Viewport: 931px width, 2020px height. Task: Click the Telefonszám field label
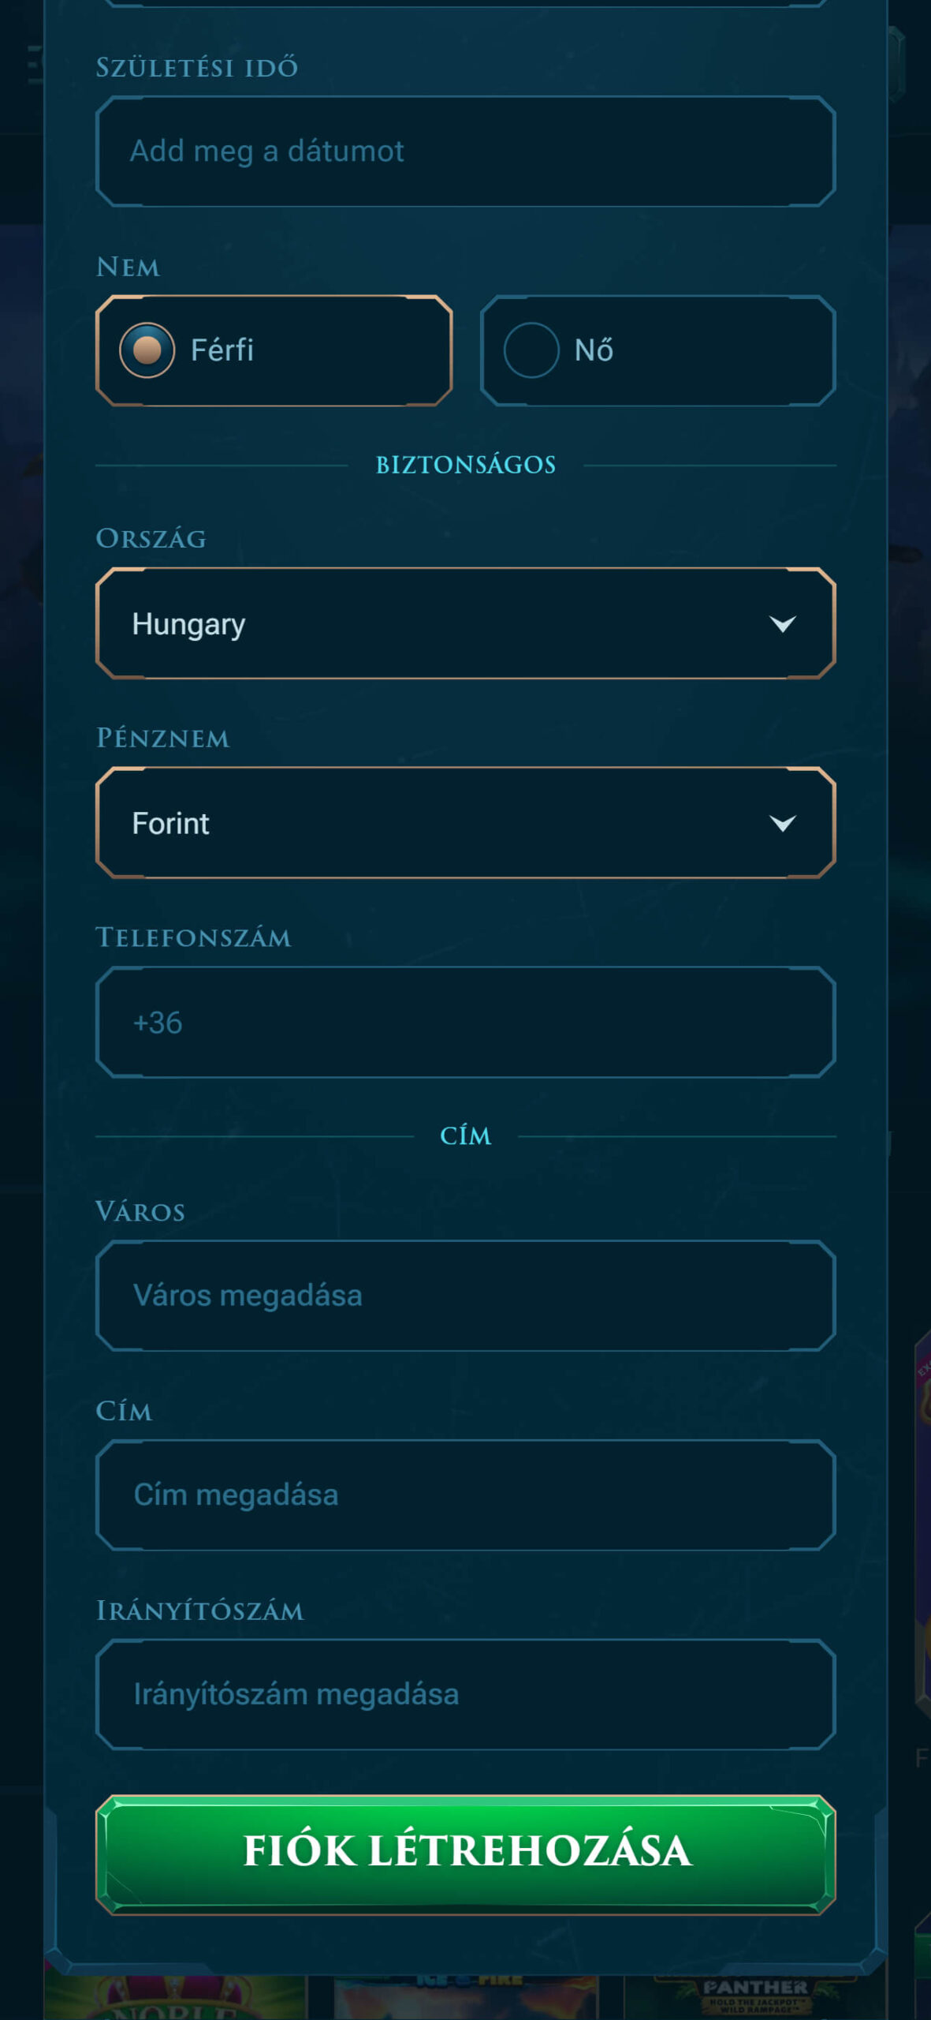pyautogui.click(x=194, y=937)
